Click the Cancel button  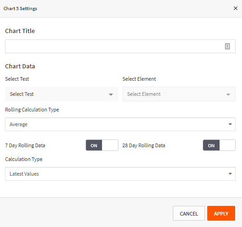click(189, 213)
